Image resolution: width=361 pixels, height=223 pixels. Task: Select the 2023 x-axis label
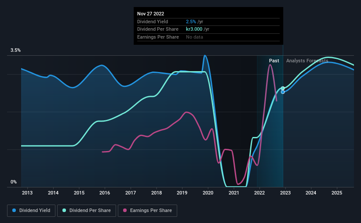click(x=285, y=193)
